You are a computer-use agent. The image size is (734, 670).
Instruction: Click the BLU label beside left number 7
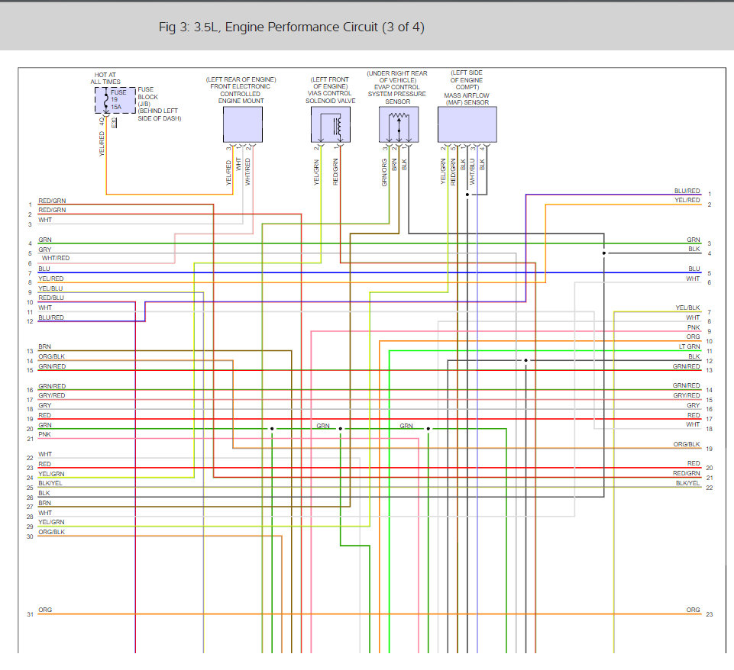44,269
